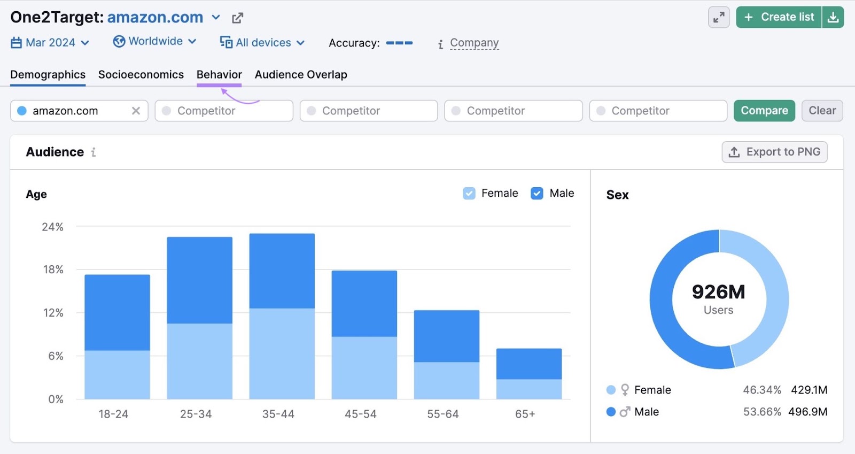Click the 65+ bar male segment

528,364
